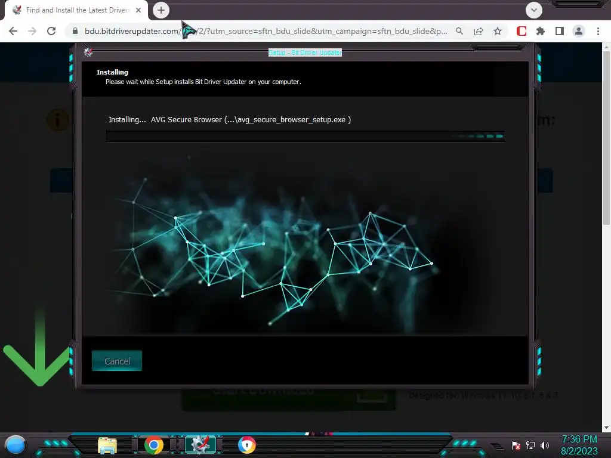The image size is (611, 458).
Task: Click the setup window gear icon
Action: point(88,52)
